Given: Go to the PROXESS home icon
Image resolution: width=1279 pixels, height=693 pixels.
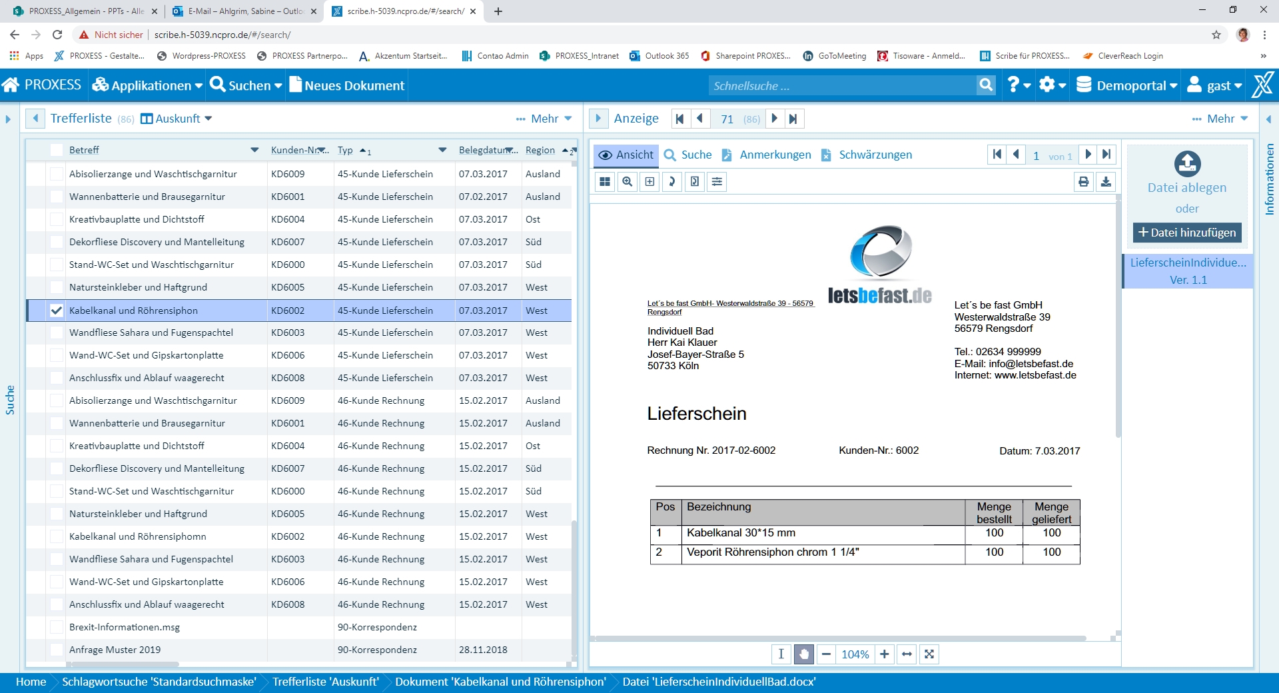Looking at the screenshot, I should (x=11, y=85).
